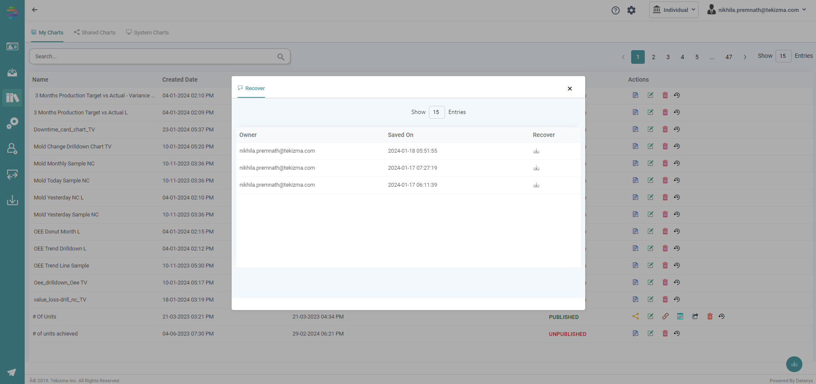Viewport: 816px width, 384px height.
Task: Open the history icon for '# of units achieved'
Action: [677, 333]
